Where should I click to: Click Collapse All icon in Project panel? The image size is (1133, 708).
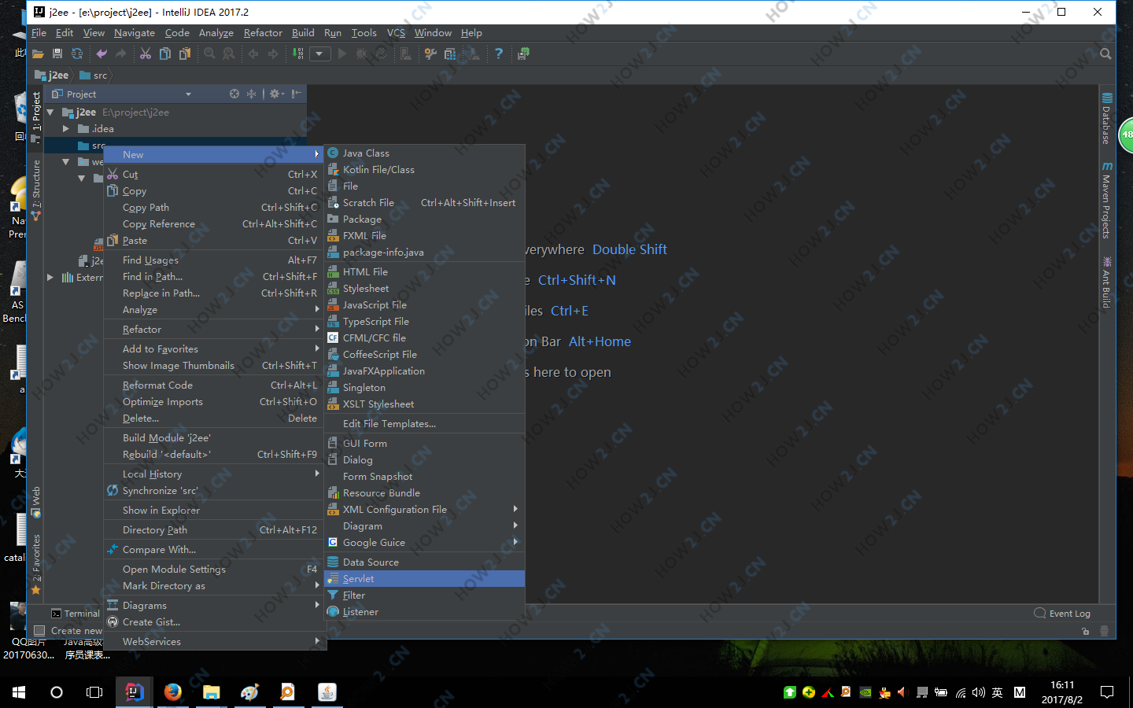coord(252,94)
